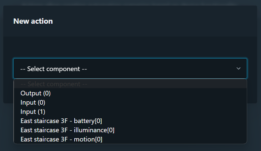Viewport: 261px width, 151px height.
Task: Select Input (0) from the list
Action: [33, 102]
